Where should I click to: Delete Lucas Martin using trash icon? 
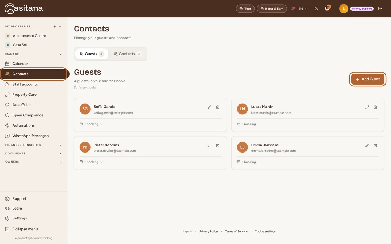point(375,107)
